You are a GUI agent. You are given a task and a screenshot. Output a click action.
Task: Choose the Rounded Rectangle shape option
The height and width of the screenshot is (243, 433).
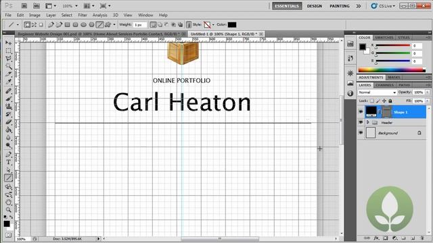coord(75,25)
